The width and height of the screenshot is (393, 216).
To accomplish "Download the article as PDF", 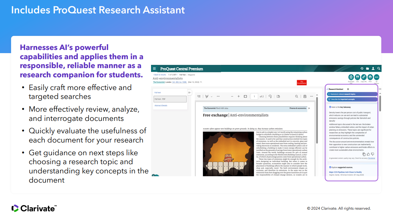I will click(351, 77).
